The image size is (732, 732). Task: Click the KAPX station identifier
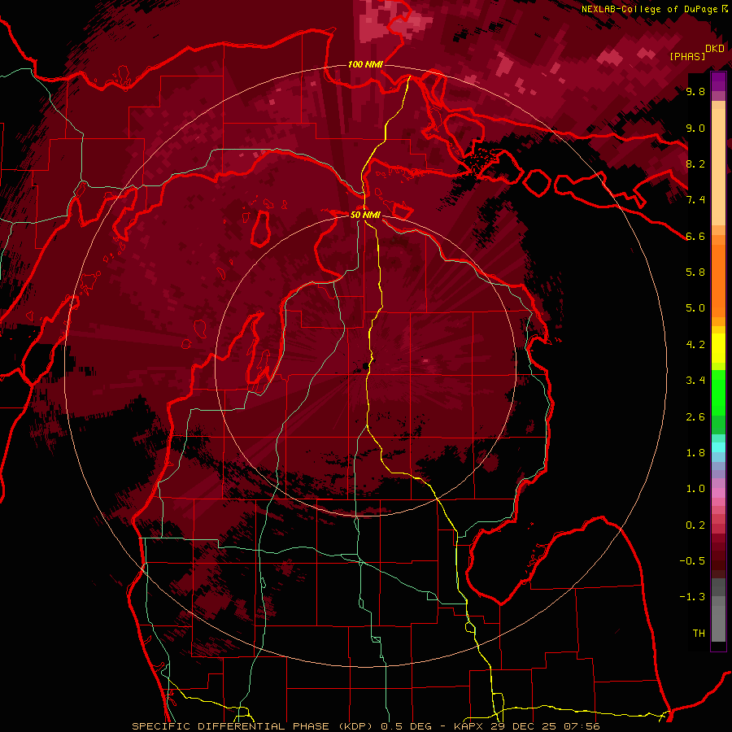click(469, 726)
